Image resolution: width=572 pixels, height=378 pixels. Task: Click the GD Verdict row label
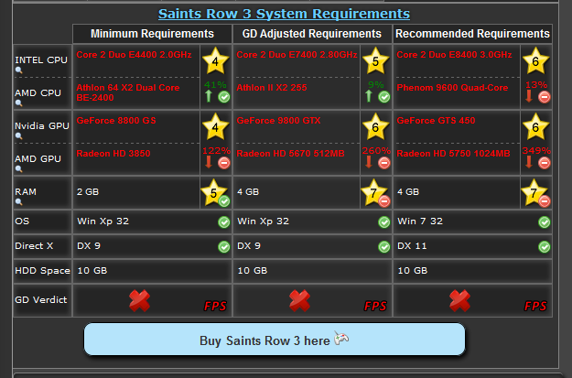click(41, 300)
